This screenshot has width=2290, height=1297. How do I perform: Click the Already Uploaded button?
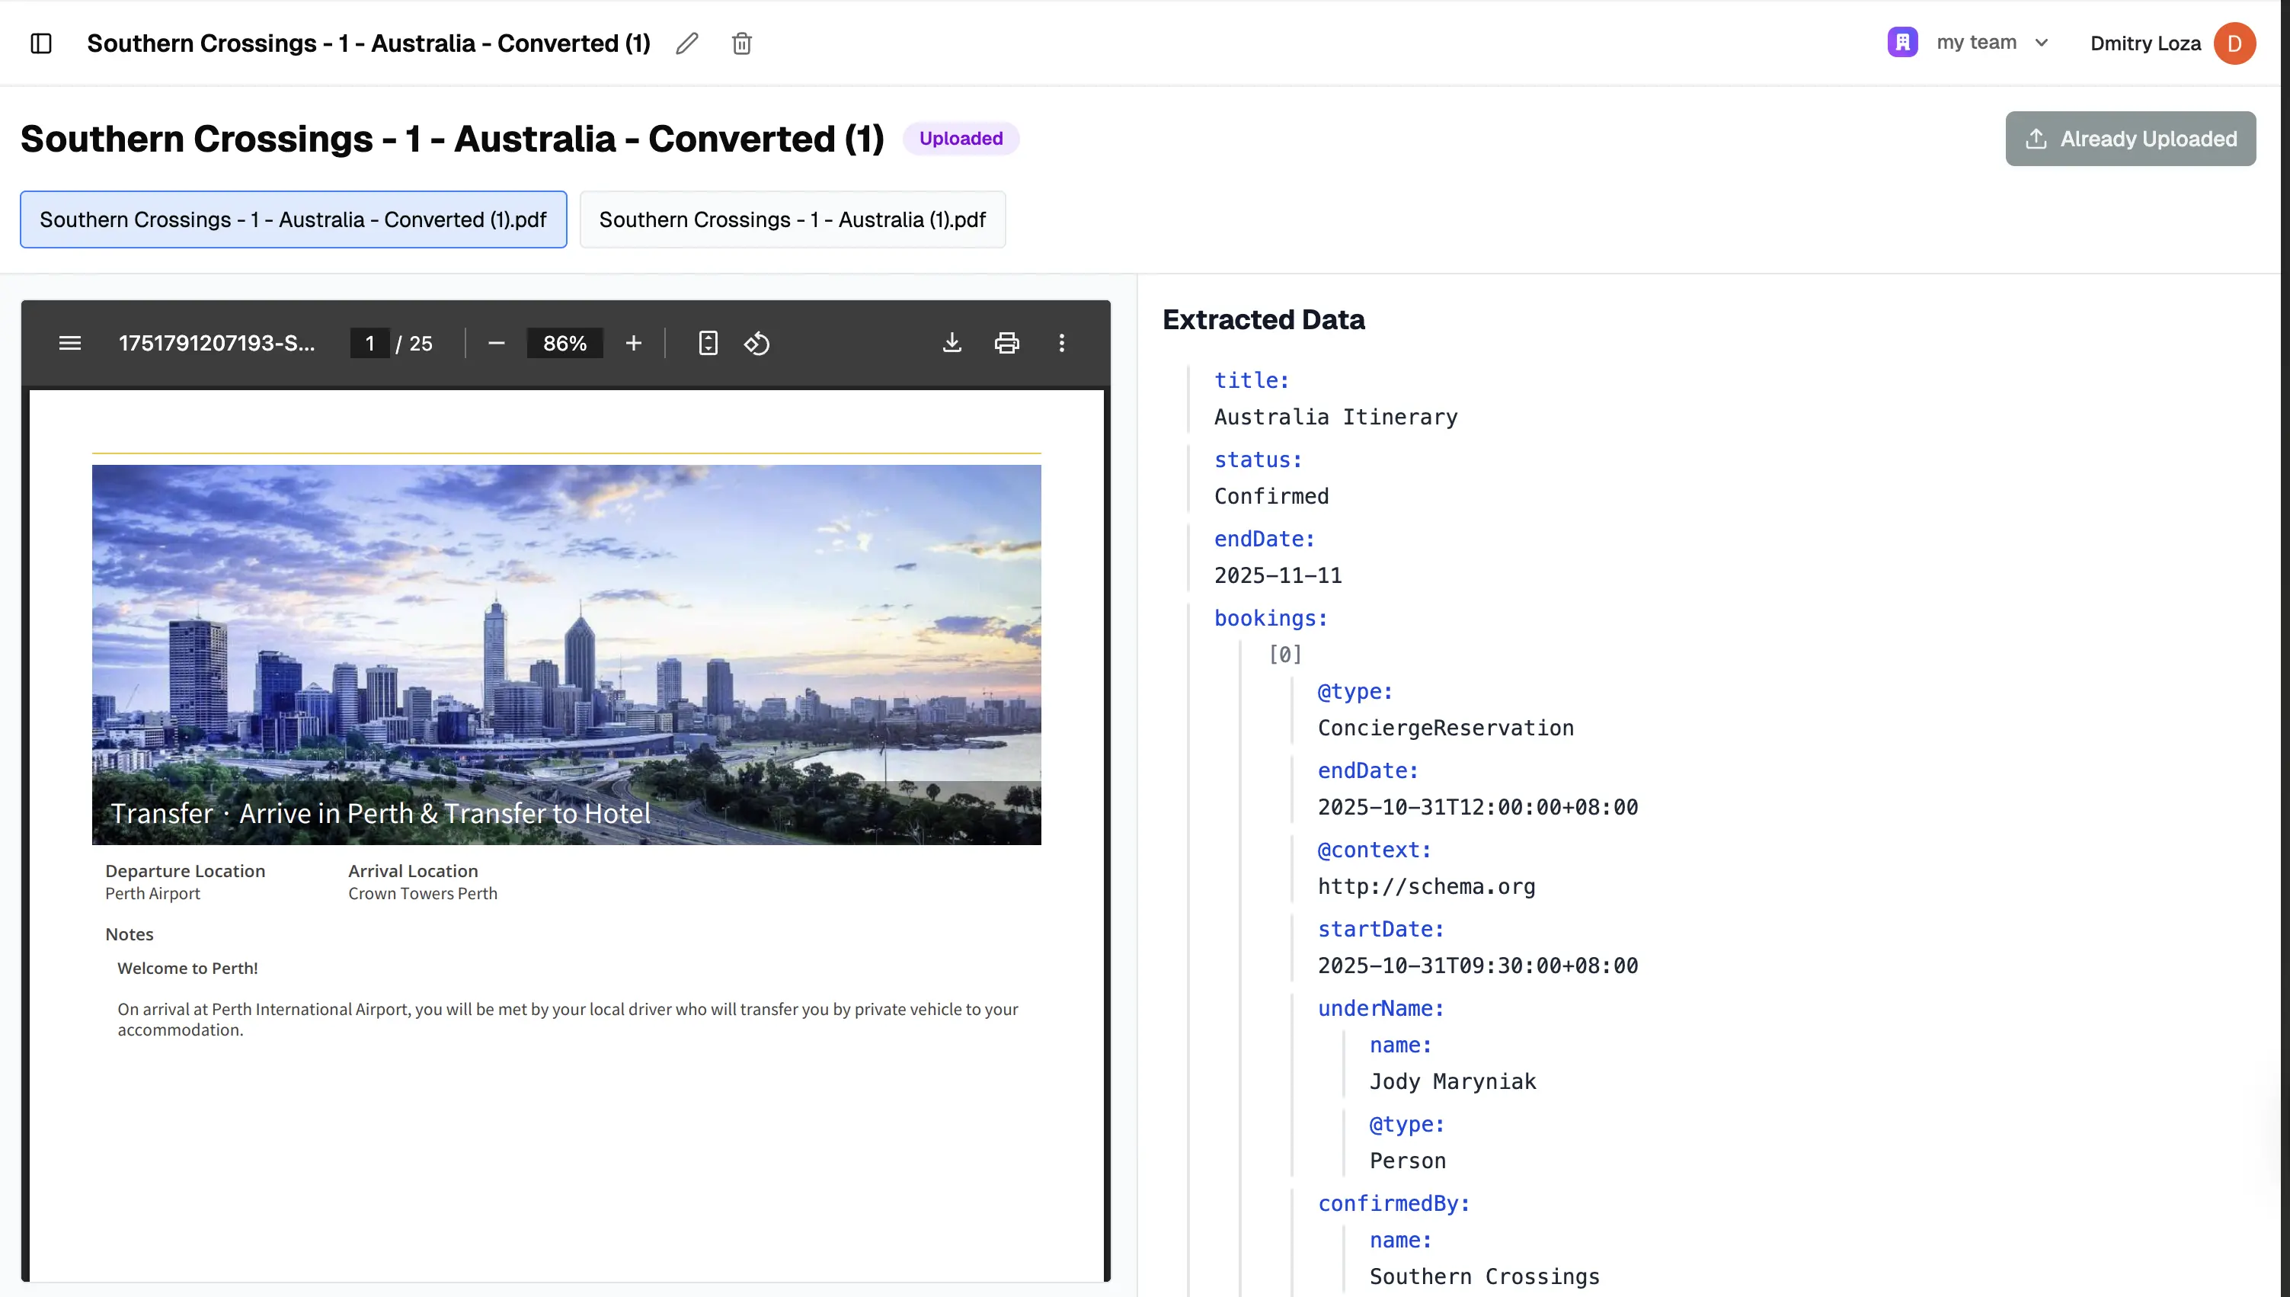[2130, 138]
